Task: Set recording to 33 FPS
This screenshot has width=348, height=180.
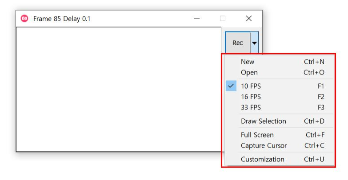Action: point(280,107)
